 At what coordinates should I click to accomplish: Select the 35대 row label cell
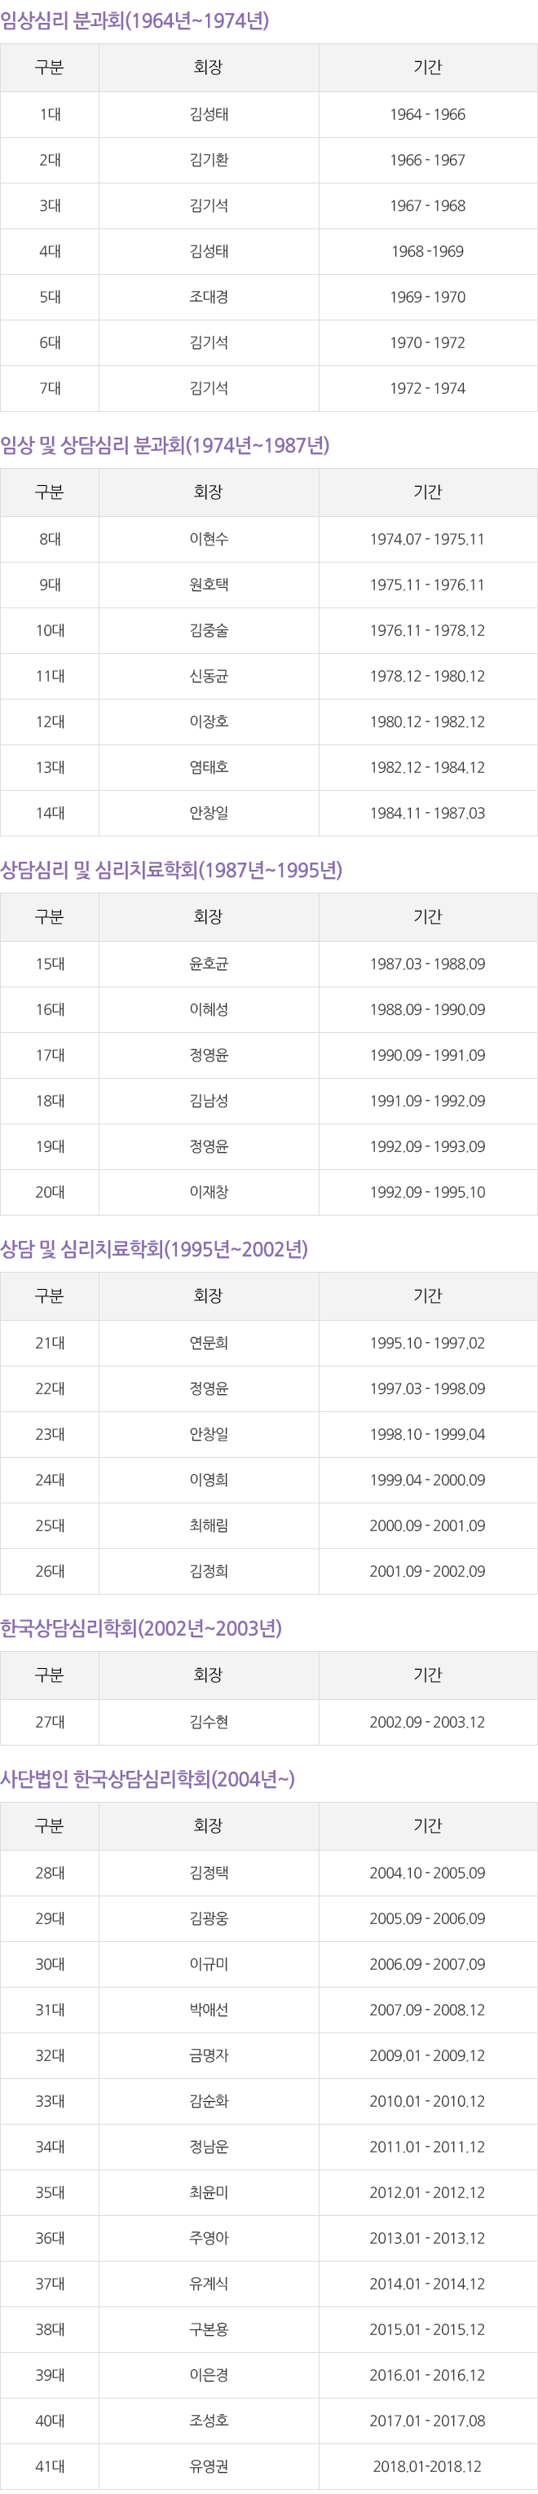51,2192
